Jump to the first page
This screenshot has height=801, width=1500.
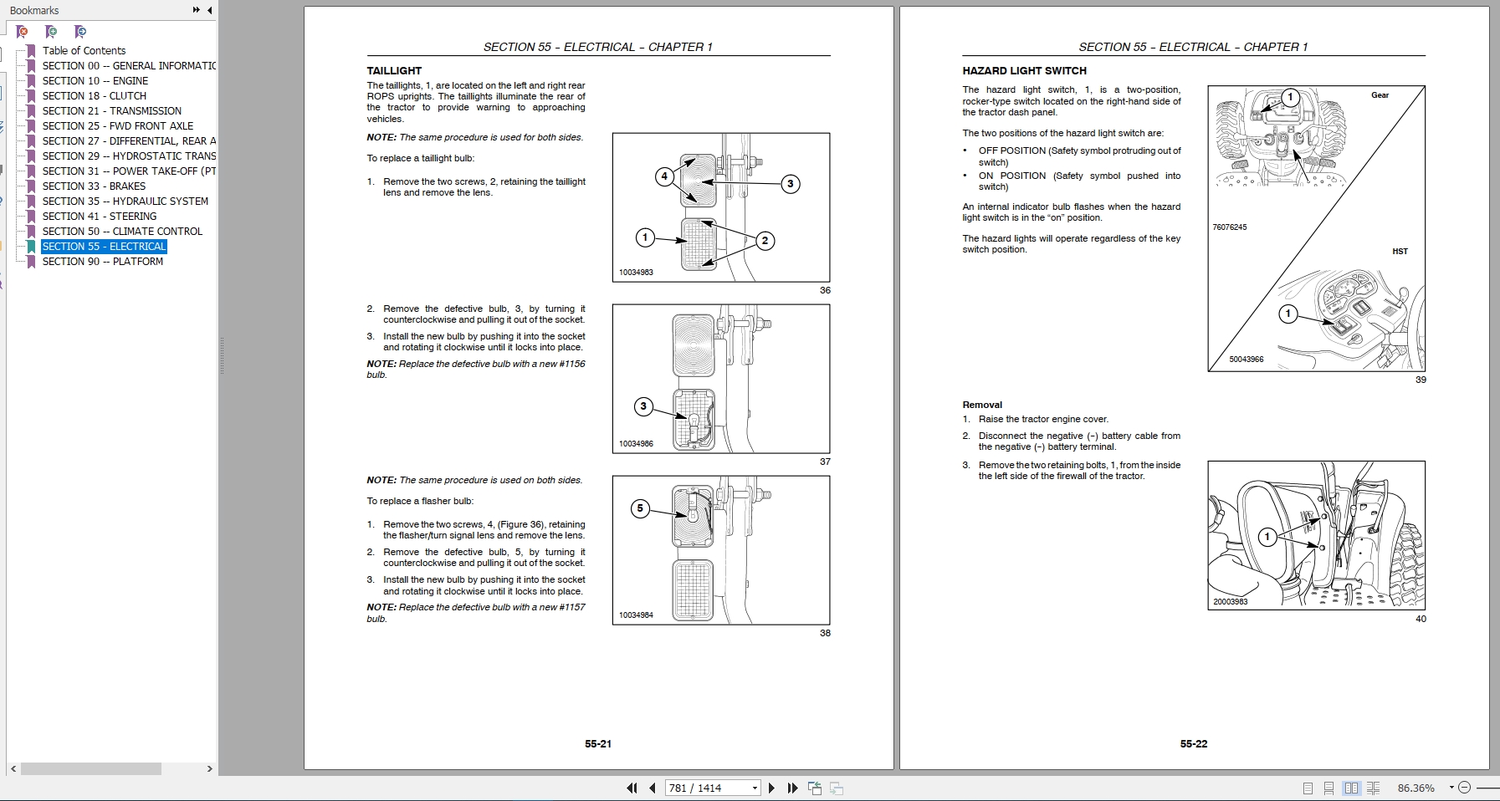[632, 788]
